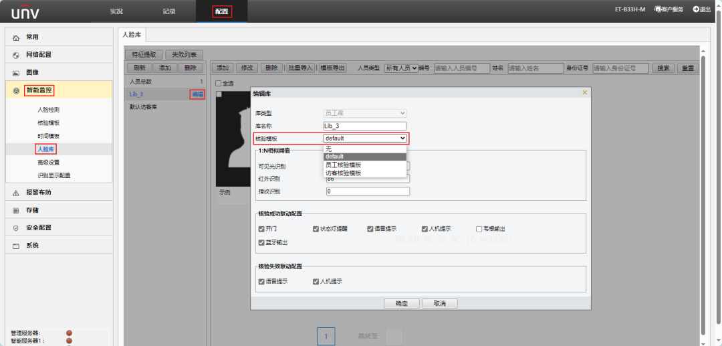This screenshot has width=722, height=346.
Task: Click the UNV logo
Action: tap(25, 13)
